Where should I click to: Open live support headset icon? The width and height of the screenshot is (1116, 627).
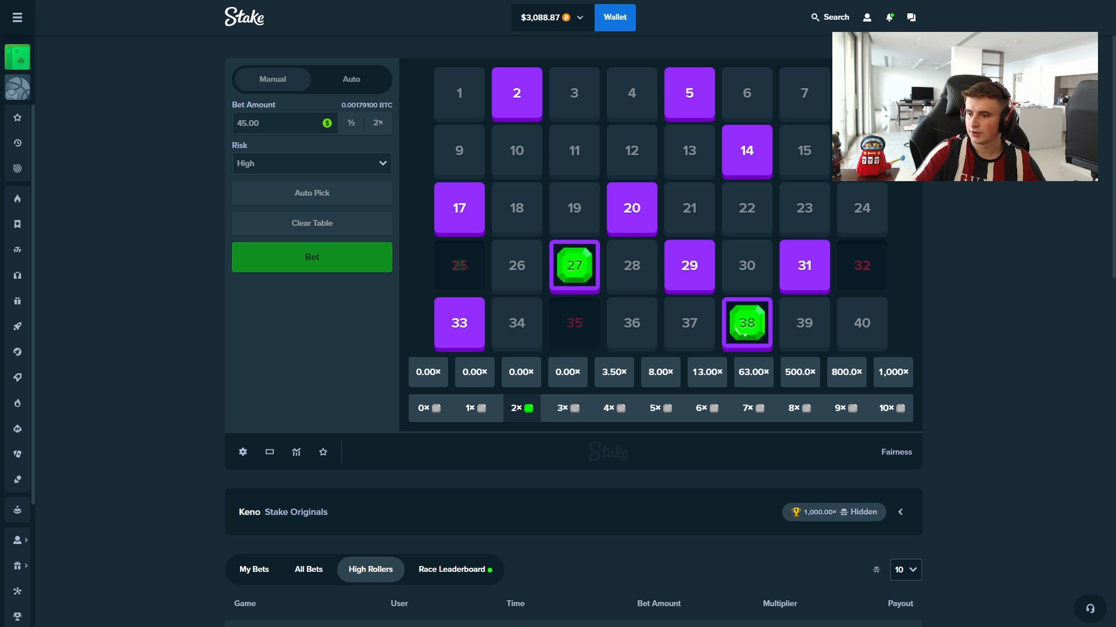click(1090, 608)
